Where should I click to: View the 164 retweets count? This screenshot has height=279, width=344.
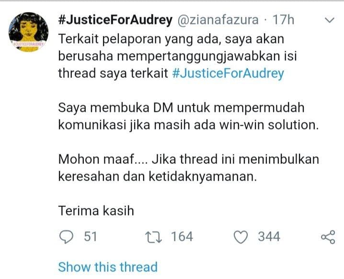[182, 237]
